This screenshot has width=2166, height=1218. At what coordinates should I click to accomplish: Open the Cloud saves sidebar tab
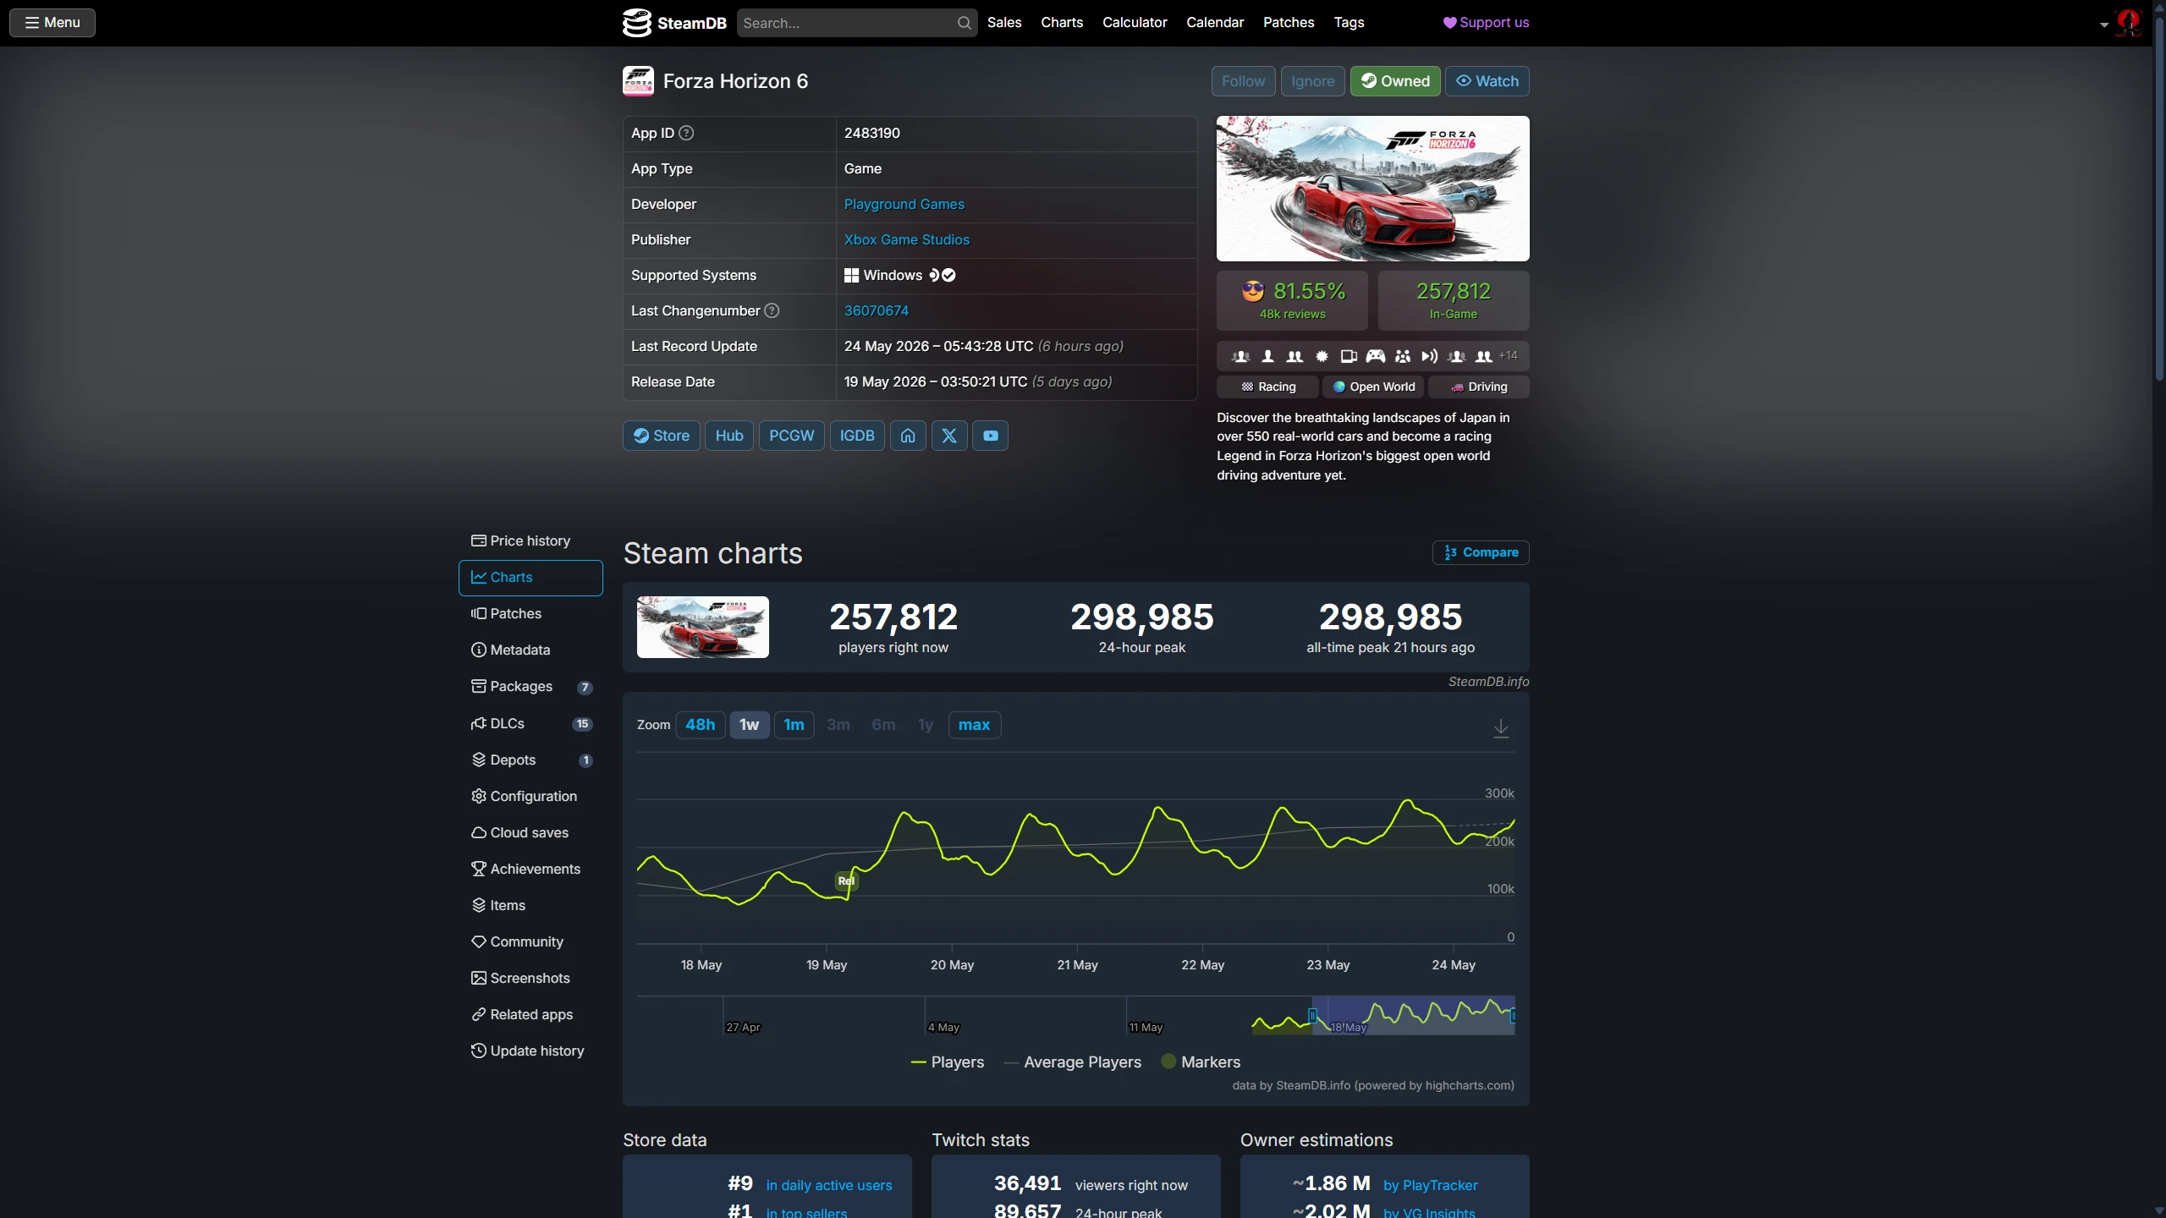pyautogui.click(x=531, y=832)
